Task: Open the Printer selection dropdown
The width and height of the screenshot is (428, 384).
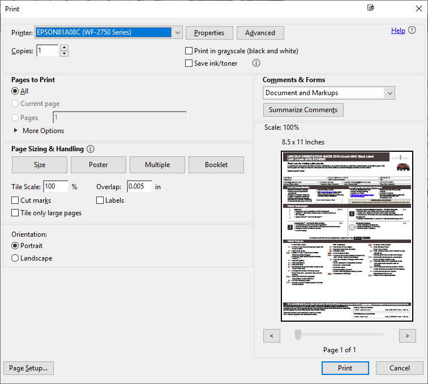Action: 177,33
